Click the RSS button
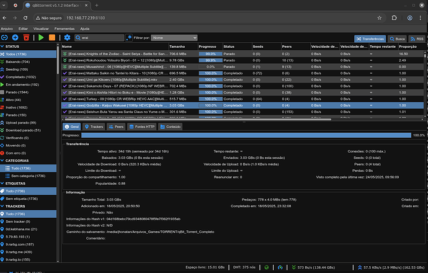The image size is (428, 273). [x=417, y=38]
